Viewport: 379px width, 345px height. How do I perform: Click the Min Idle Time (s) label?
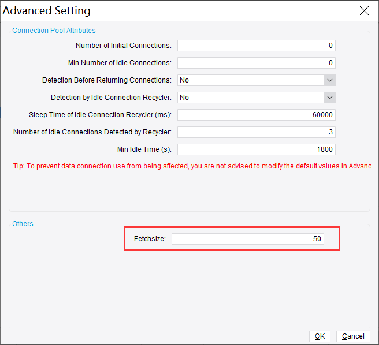[x=144, y=149]
